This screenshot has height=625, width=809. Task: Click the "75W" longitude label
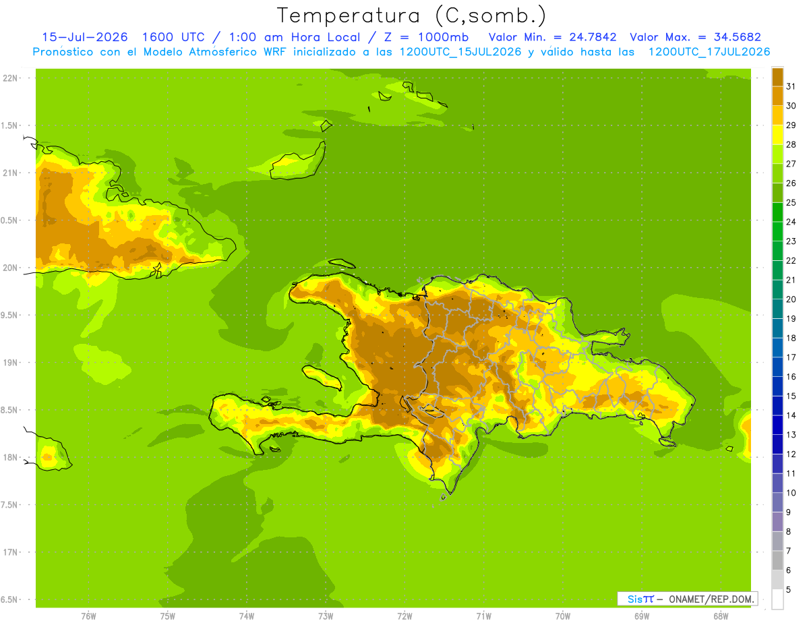pos(168,616)
